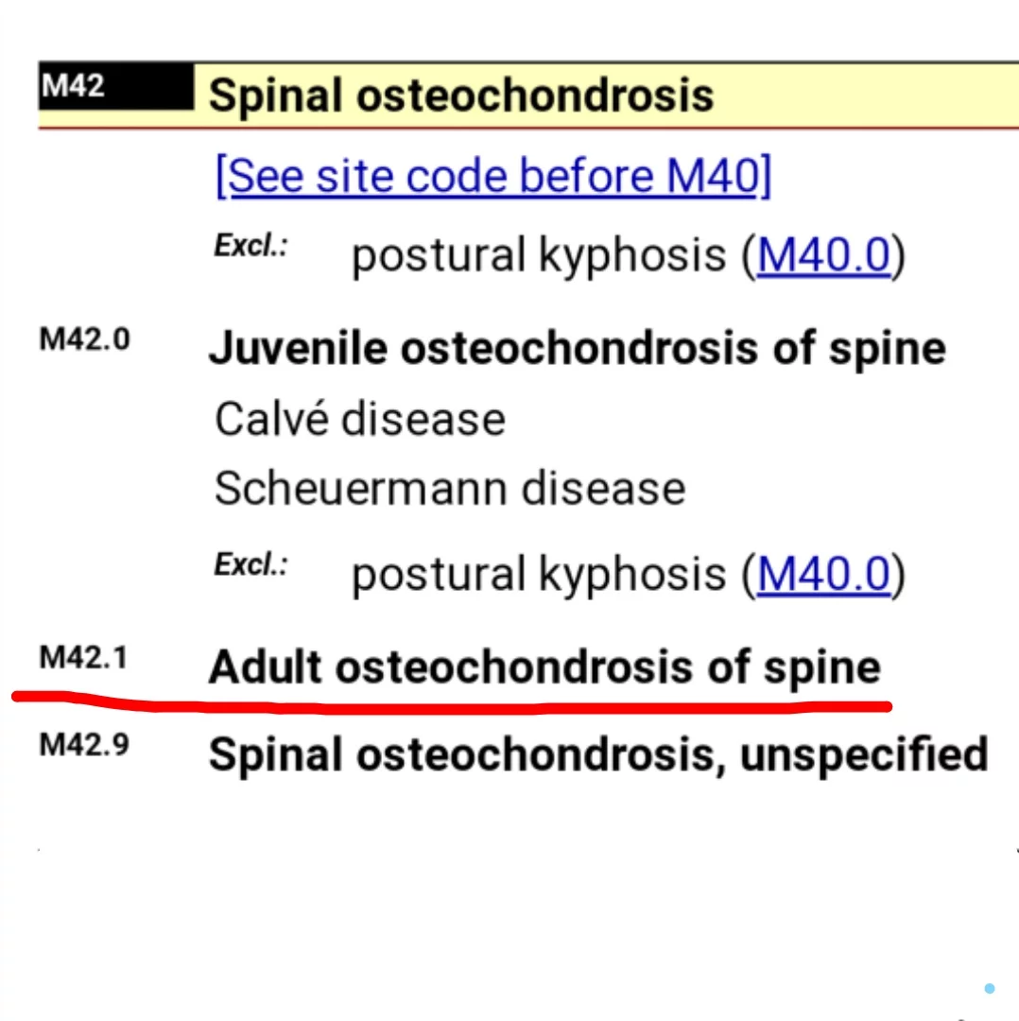Image resolution: width=1019 pixels, height=1021 pixels.
Task: Click the M42.9 code label
Action: (x=85, y=745)
